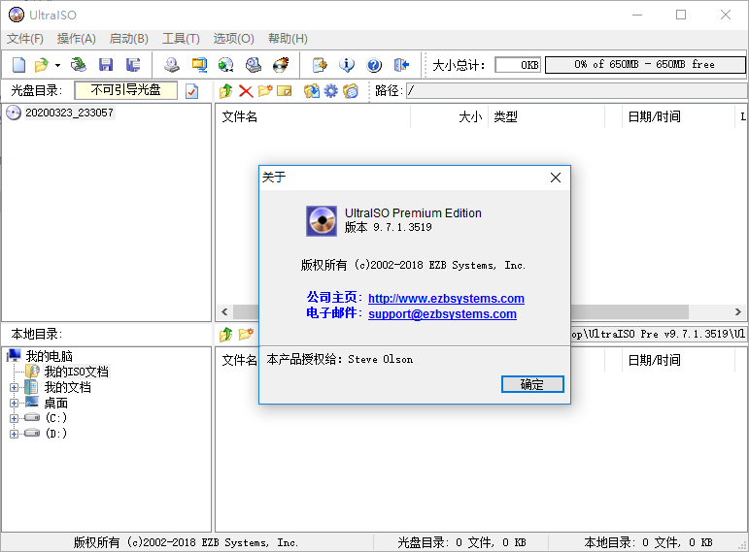This screenshot has height=552, width=749.
Task: Click the support@ezbsystems.com email link
Action: (x=442, y=314)
